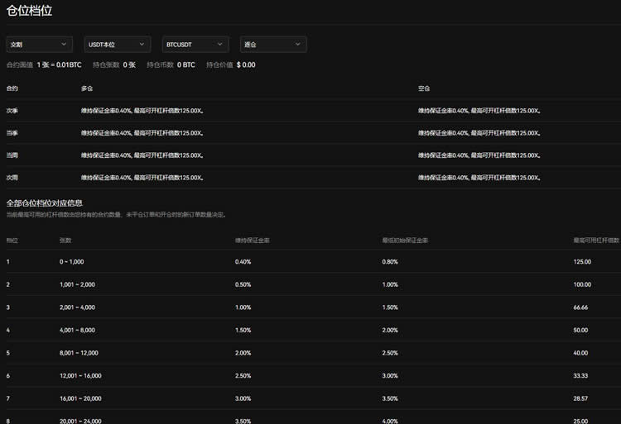Select the 次周 contract row
This screenshot has height=424, width=621.
click(12, 177)
